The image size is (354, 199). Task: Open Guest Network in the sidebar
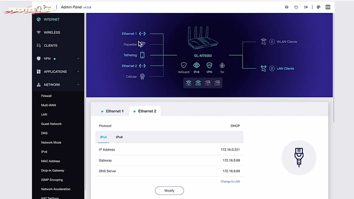[x=51, y=124]
